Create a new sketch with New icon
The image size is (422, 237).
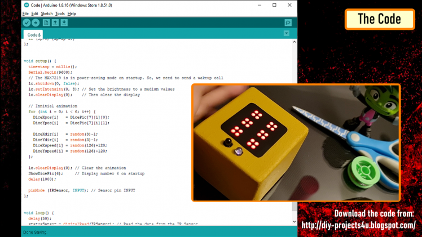46,23
